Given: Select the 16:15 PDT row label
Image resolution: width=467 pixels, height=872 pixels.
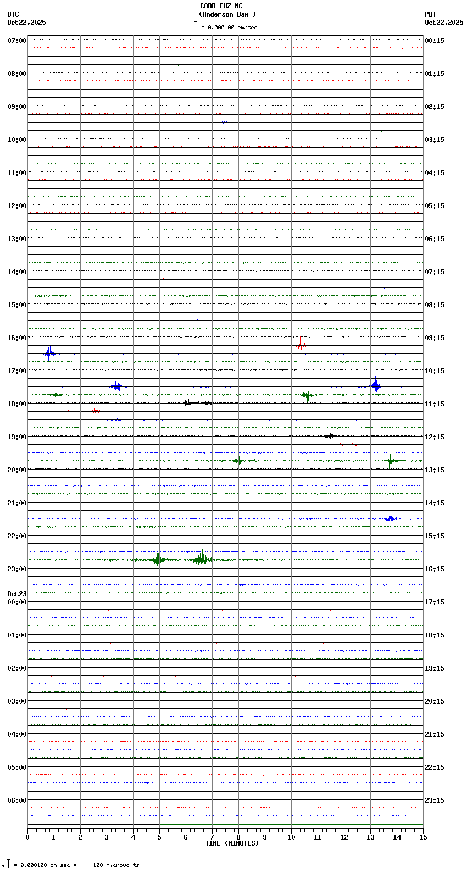Looking at the screenshot, I should [x=435, y=569].
